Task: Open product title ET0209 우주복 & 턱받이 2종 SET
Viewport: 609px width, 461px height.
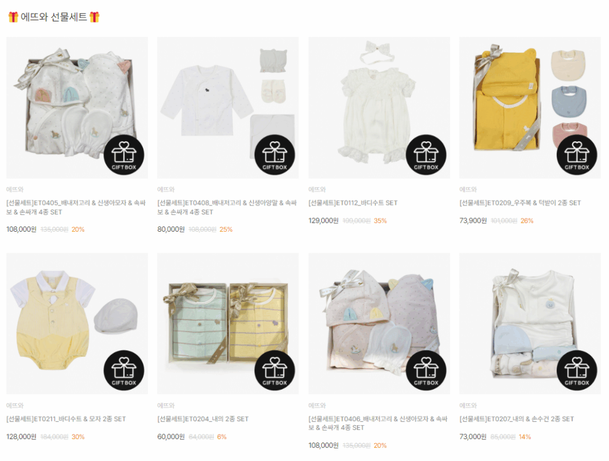Action: point(520,203)
